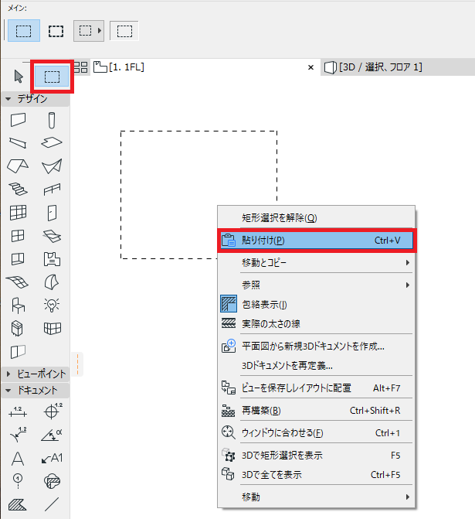This screenshot has height=519, width=475.
Task: Choose ウィンドウに合わせる(F)
Action: pos(317,433)
